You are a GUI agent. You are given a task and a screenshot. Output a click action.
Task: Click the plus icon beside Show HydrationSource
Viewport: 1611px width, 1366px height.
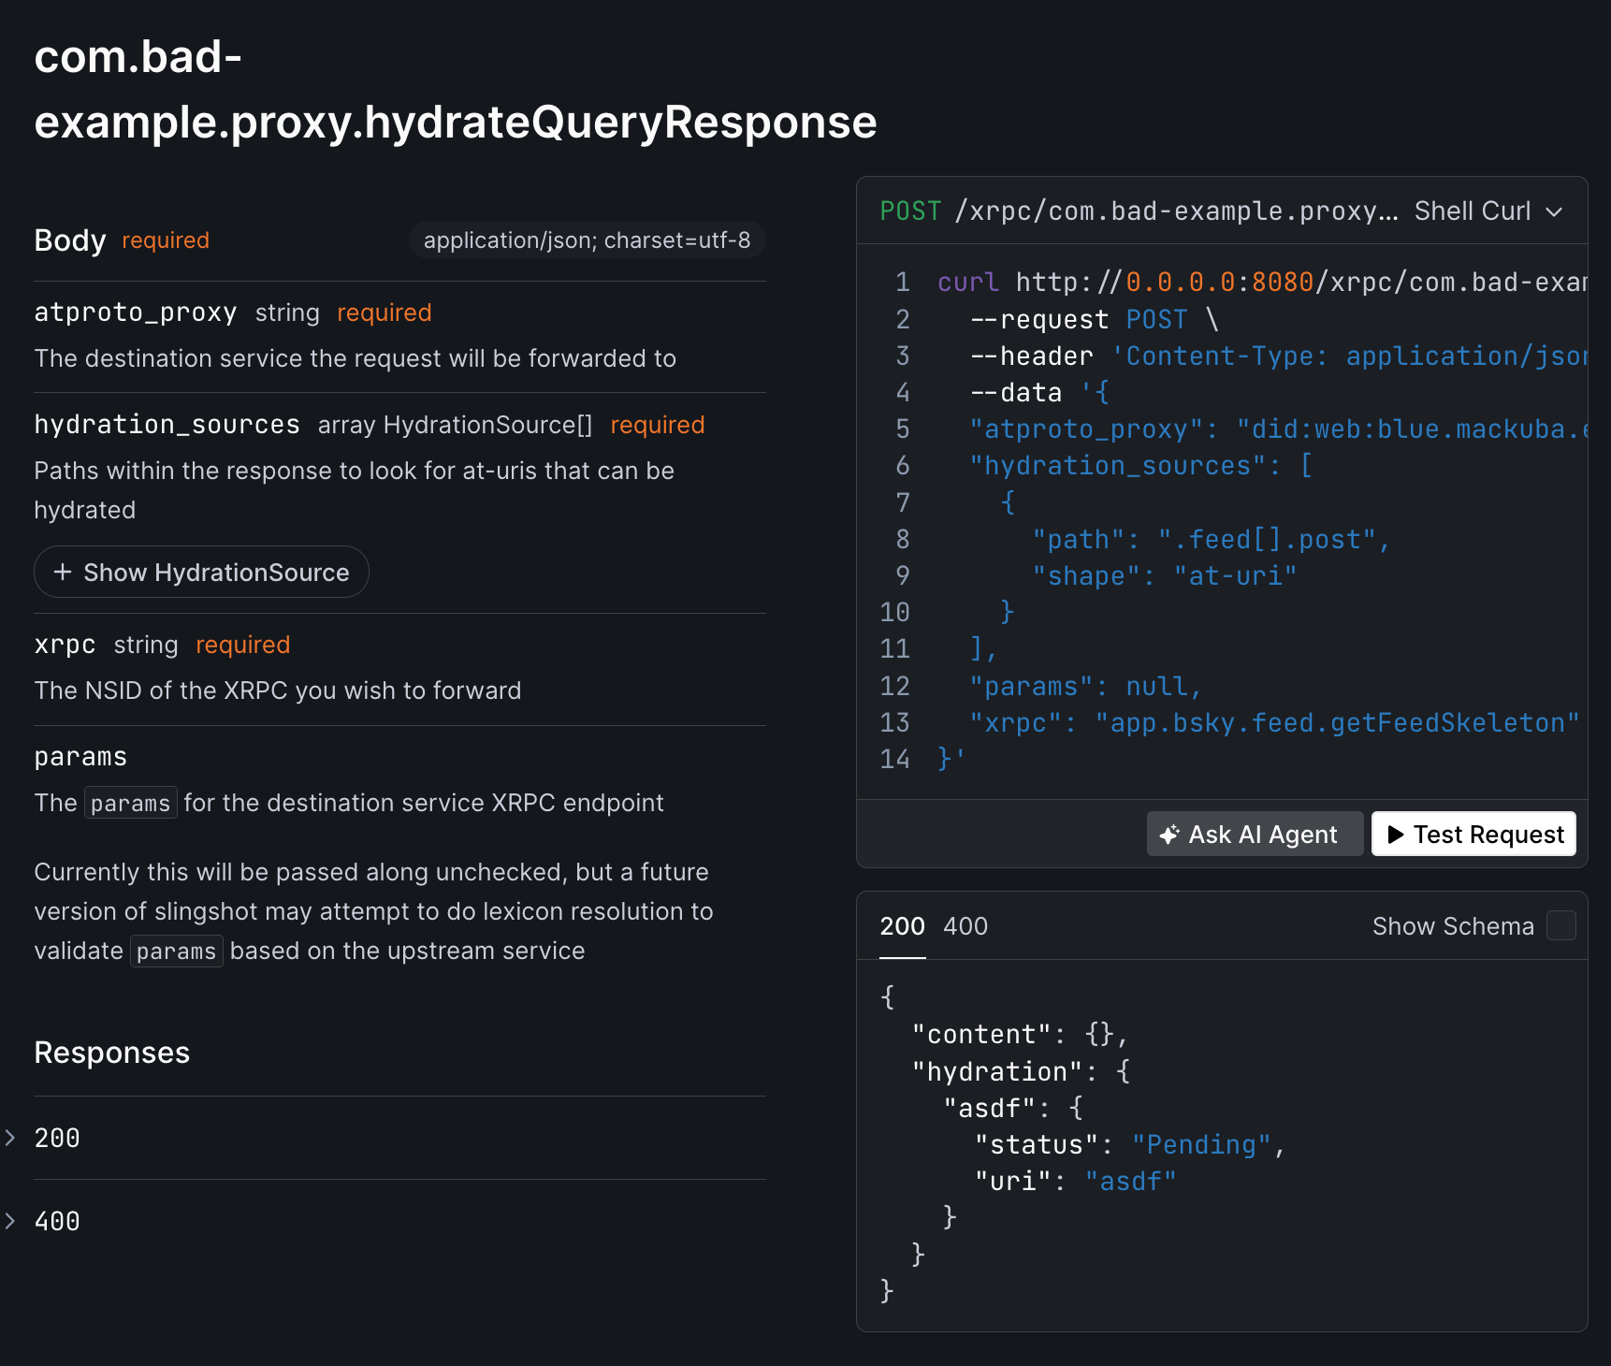[63, 572]
